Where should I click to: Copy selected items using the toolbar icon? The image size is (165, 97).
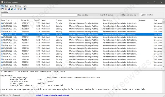15,9
